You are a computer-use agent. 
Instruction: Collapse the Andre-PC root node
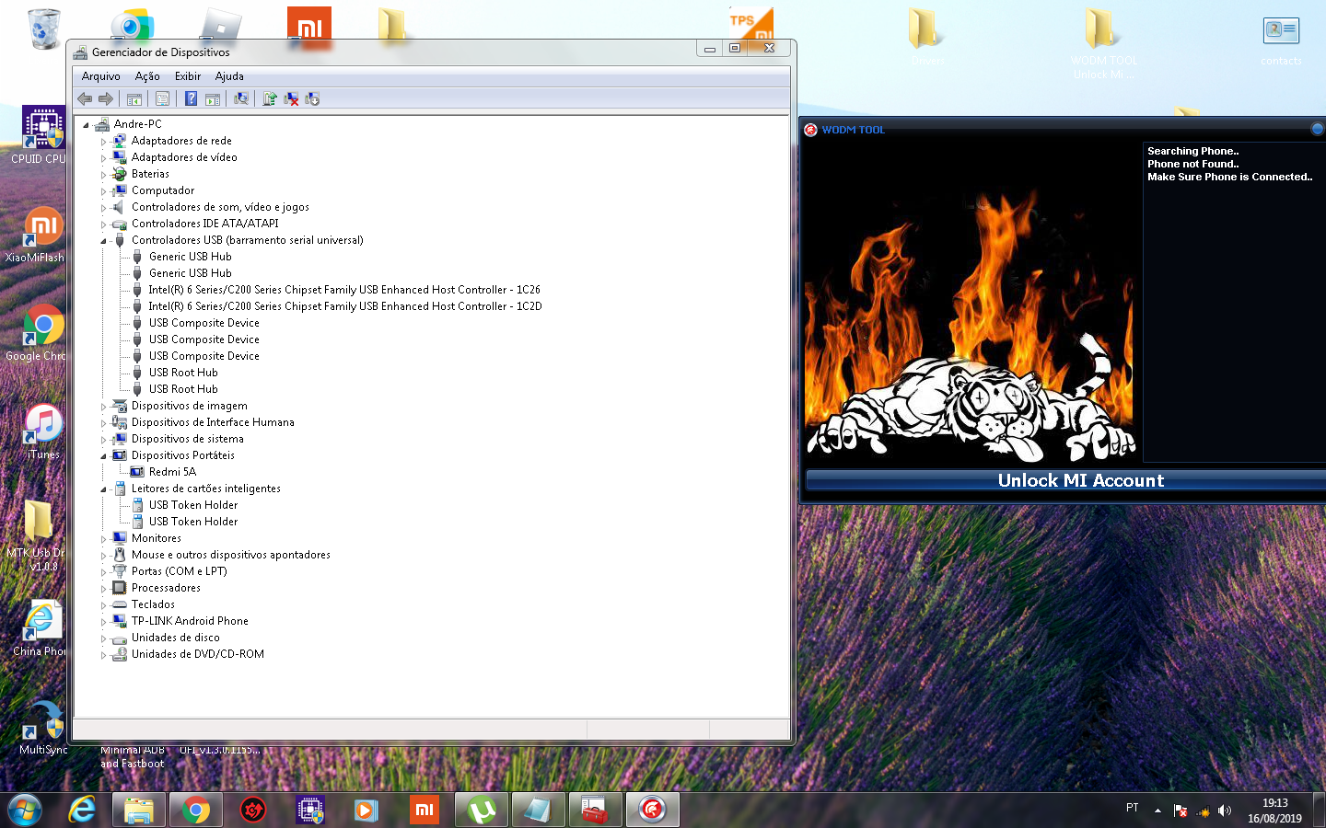point(86,125)
